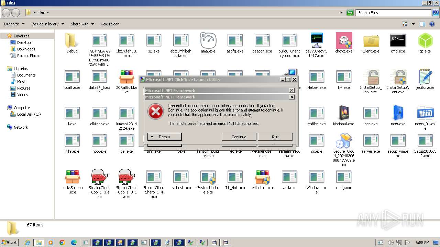Select the cmd.exe console icon

coord(398,40)
